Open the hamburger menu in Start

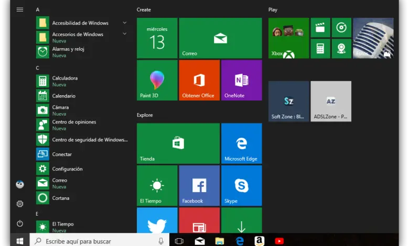[x=20, y=9]
